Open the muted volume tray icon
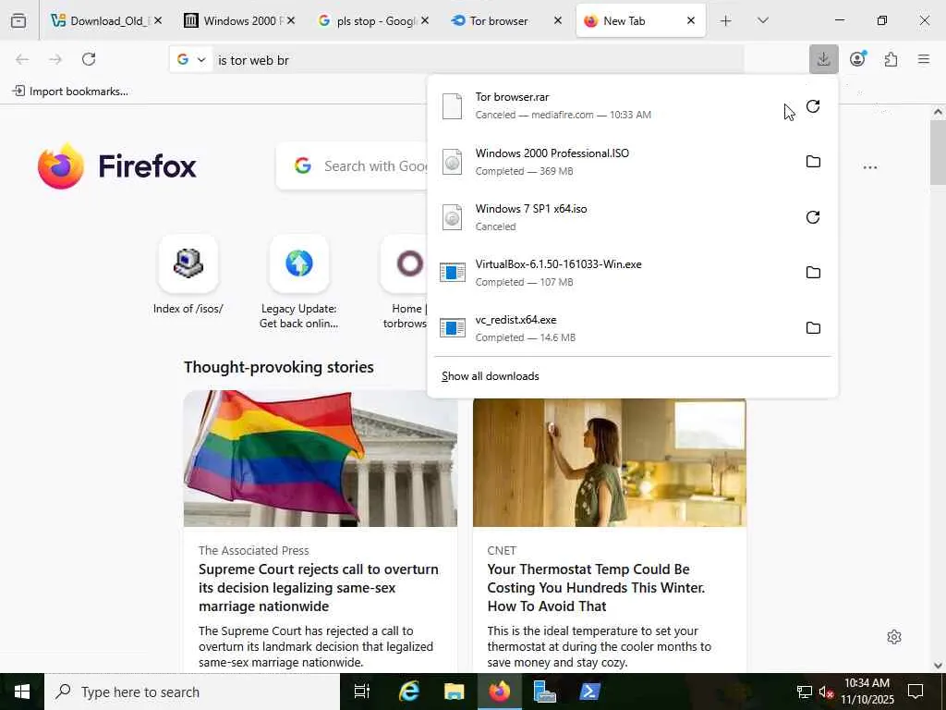946x710 pixels. click(826, 692)
